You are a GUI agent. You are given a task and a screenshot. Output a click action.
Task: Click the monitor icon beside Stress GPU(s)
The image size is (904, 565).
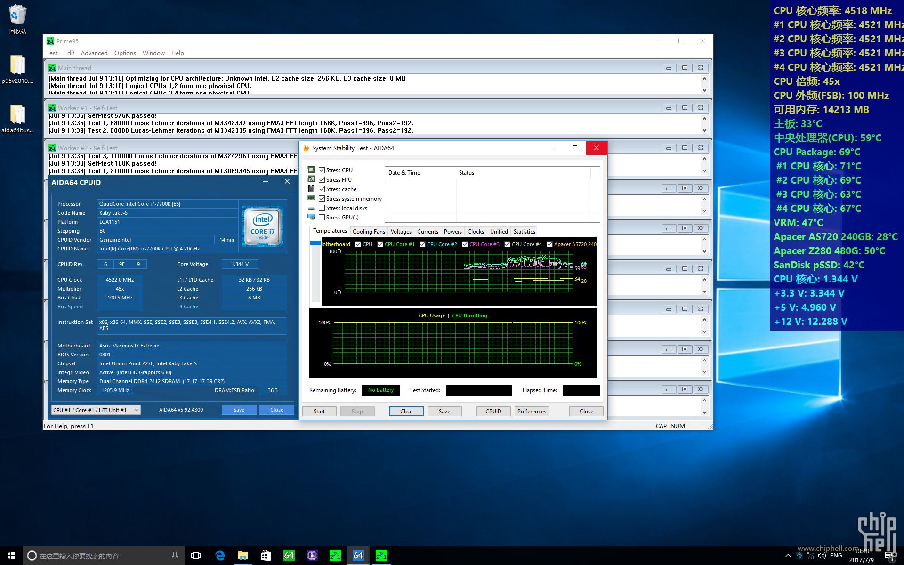311,217
